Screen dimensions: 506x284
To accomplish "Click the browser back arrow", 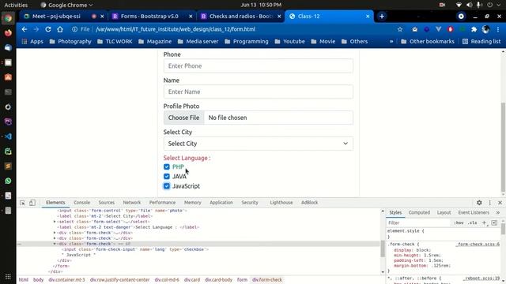I will click(x=25, y=29).
